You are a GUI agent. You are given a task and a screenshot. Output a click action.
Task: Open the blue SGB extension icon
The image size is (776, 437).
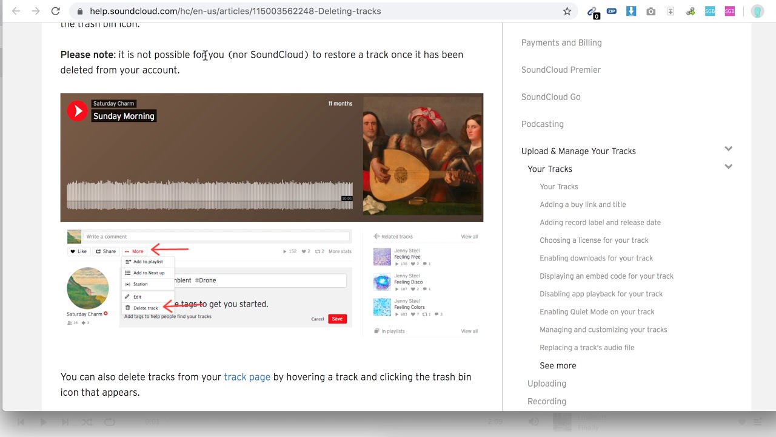pyautogui.click(x=709, y=10)
